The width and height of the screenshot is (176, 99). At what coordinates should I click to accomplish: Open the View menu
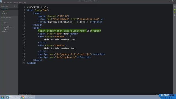pos(11,3)
